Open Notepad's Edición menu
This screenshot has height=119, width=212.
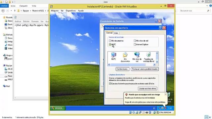[26, 21]
